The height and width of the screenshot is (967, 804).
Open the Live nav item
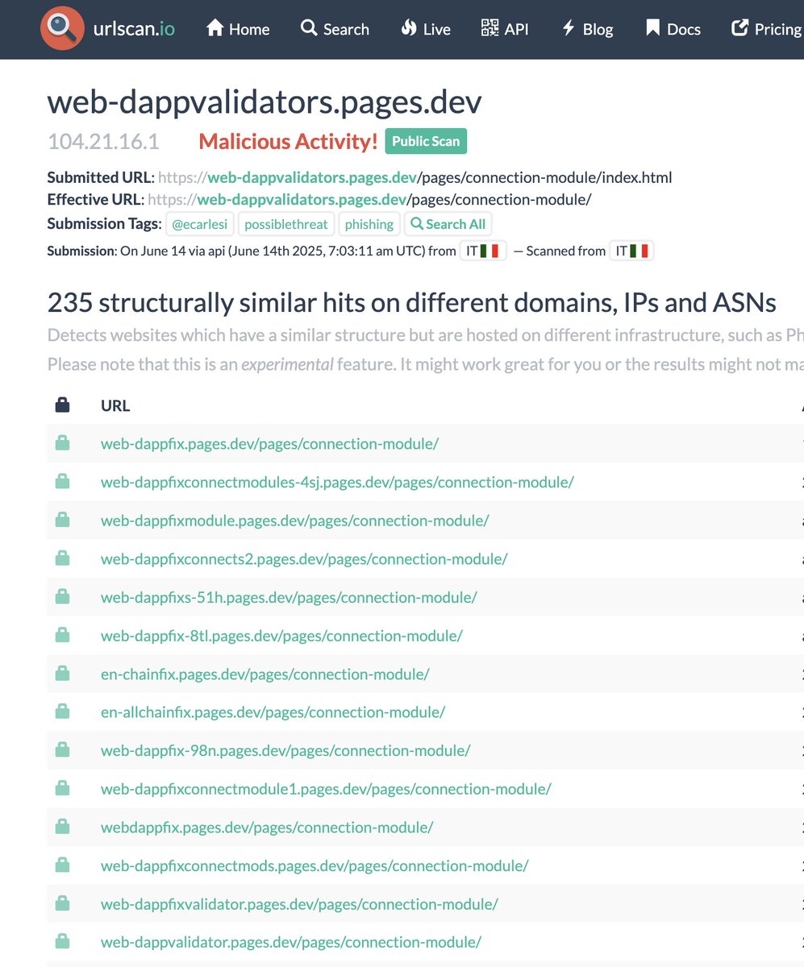tap(426, 29)
